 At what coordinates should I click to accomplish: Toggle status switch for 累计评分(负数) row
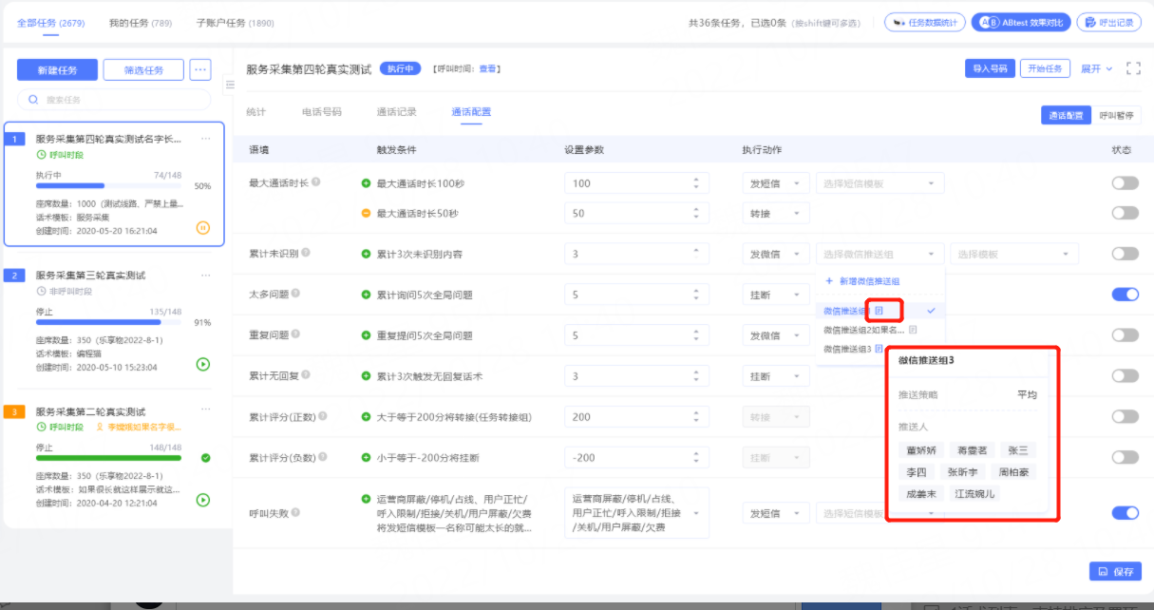point(1125,457)
